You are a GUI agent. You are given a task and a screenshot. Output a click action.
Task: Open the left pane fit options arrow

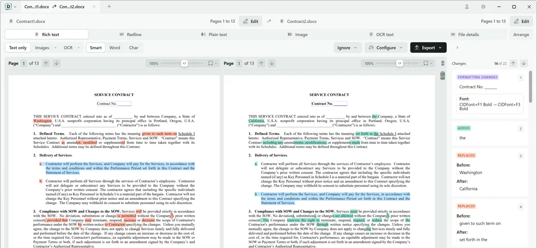tap(216, 63)
